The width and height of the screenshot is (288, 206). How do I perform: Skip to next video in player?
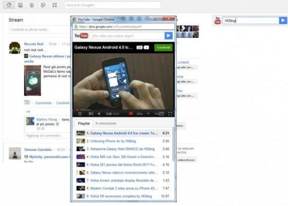pos(91,114)
